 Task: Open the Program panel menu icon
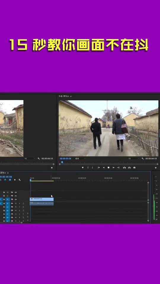[x=71, y=96]
